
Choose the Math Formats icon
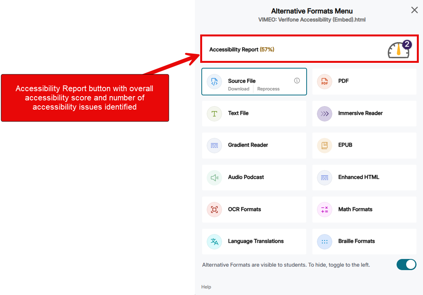[324, 210]
